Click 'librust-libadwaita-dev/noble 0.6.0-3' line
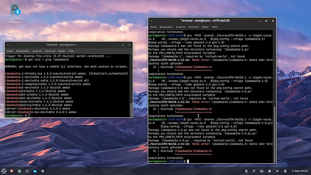 tap(37, 109)
